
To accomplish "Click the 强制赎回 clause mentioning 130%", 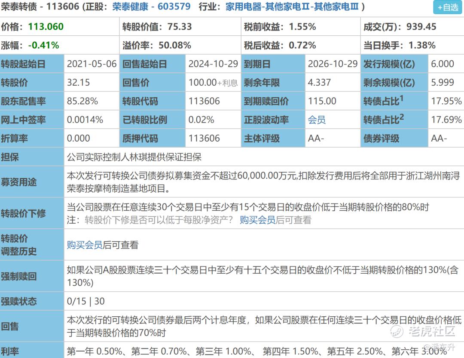I will 263,276.
